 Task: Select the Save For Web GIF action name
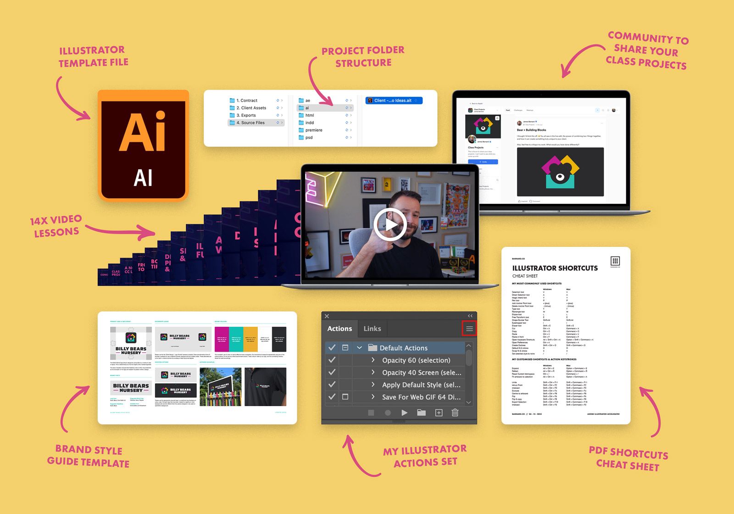tap(421, 397)
